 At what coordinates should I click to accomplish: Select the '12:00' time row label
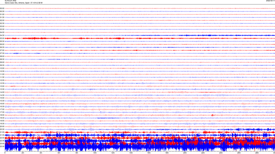2,80
